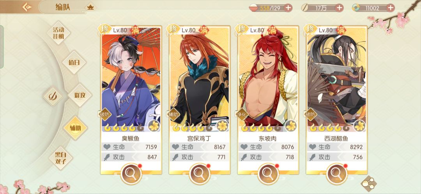
Task: Click the flower badge on 臭鳜鱼 card
Action: (154, 126)
